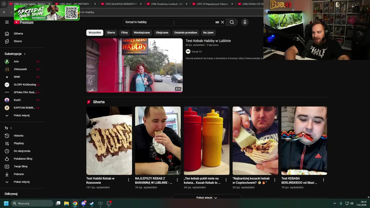This screenshot has width=370, height=208.
Task: Start voice search with microphone icon
Action: [x=245, y=22]
